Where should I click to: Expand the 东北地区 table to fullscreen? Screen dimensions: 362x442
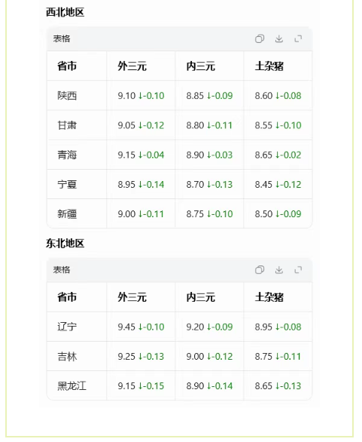point(298,270)
